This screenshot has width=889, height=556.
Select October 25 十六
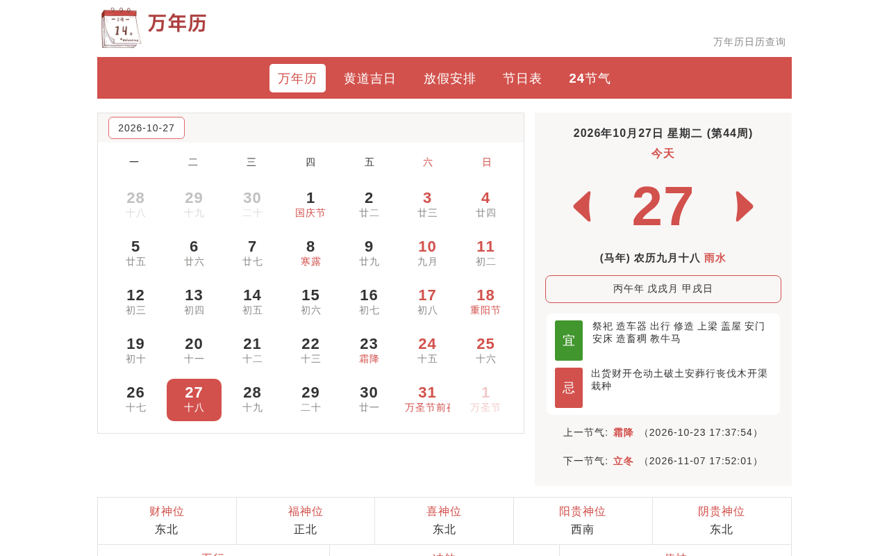click(485, 351)
